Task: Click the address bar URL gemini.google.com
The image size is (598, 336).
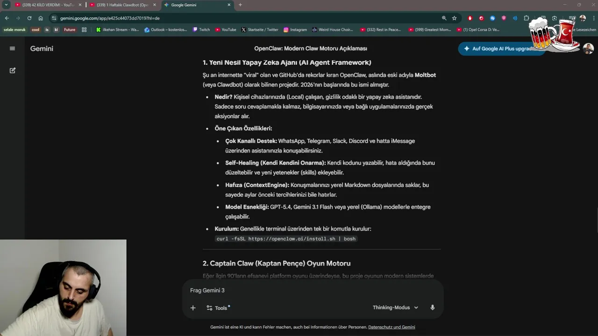Action: pyautogui.click(x=110, y=18)
